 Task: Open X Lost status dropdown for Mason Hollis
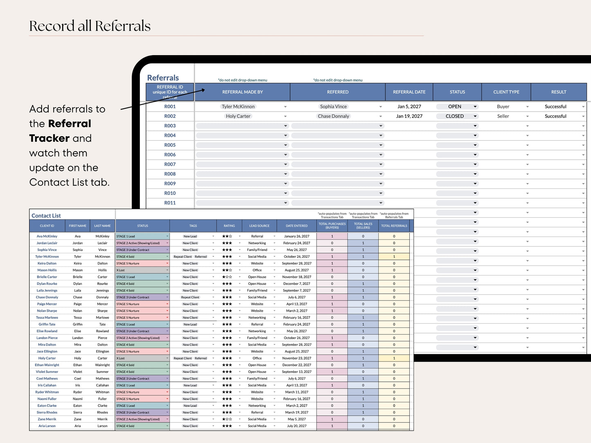tap(167, 270)
